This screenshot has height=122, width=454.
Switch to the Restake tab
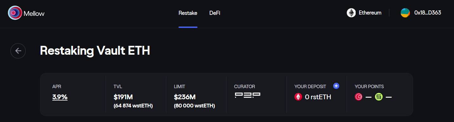188,13
